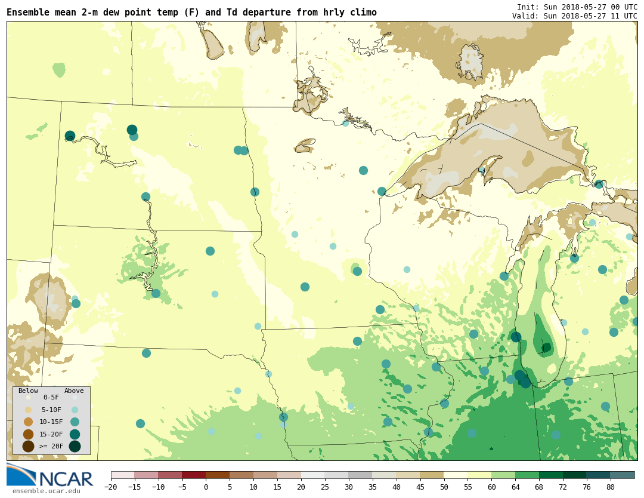Click the '64' colorbar tick label

516,487
